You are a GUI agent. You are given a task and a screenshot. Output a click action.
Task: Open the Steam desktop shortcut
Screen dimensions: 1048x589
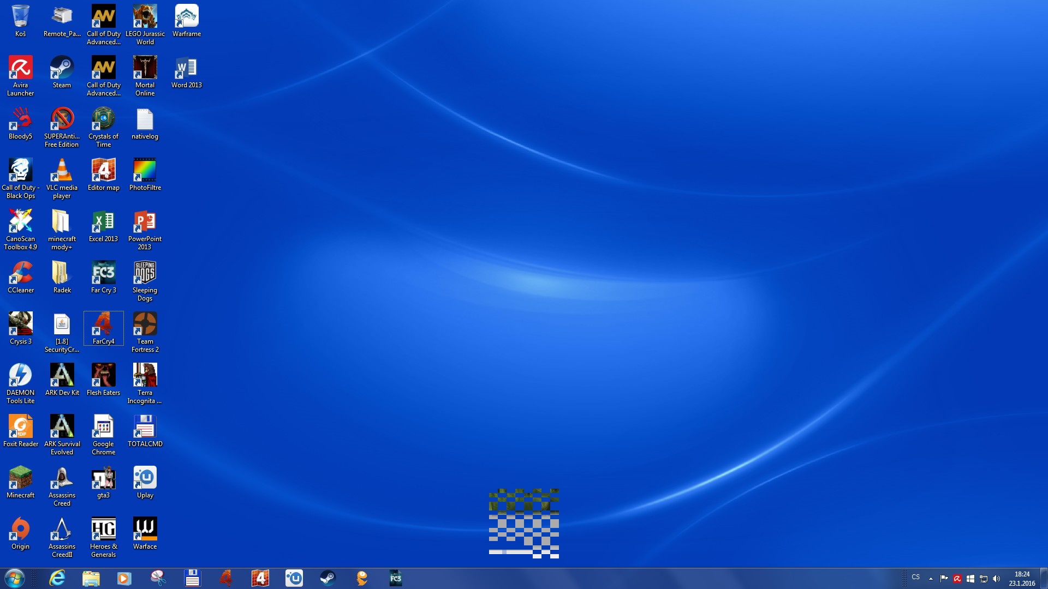[x=62, y=69]
